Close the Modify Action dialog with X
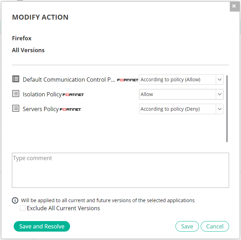This screenshot has height=240, width=241. click(x=234, y=6)
